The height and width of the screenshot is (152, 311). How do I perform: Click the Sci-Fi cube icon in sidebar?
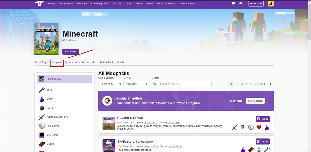point(41,108)
